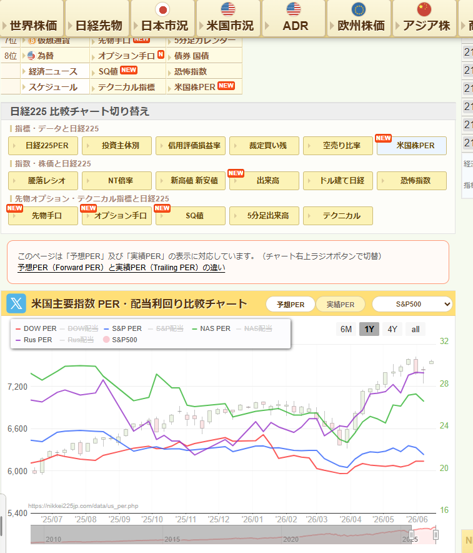
Task: Toggle NAS配当 legend series
Action: coord(254,328)
